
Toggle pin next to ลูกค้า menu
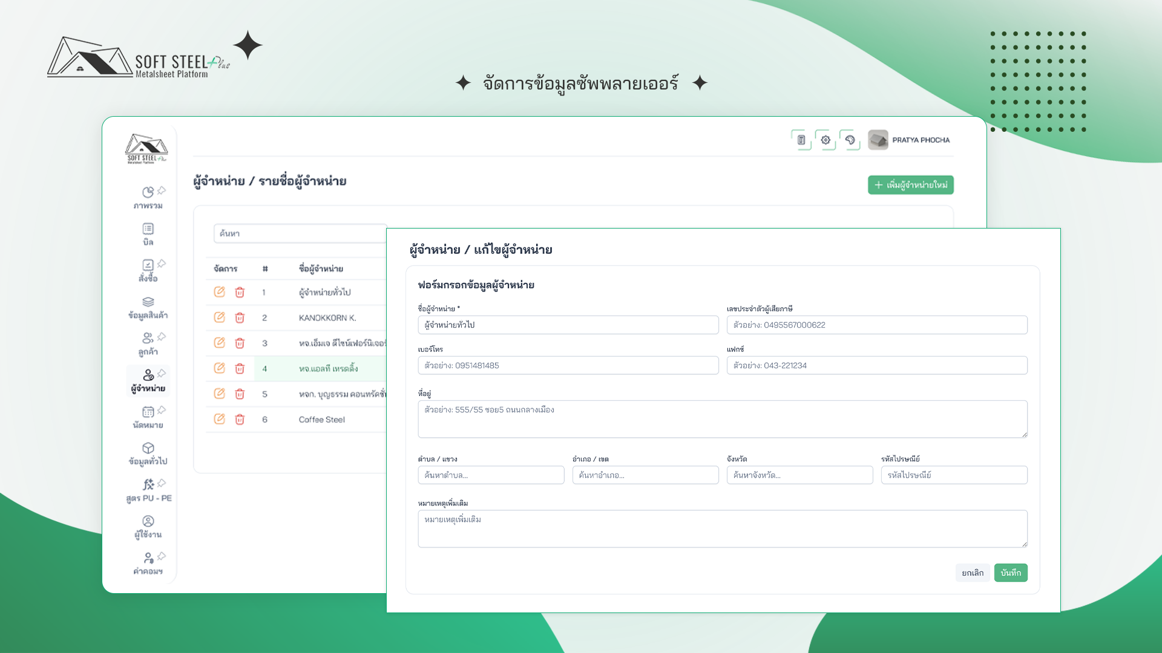point(162,337)
